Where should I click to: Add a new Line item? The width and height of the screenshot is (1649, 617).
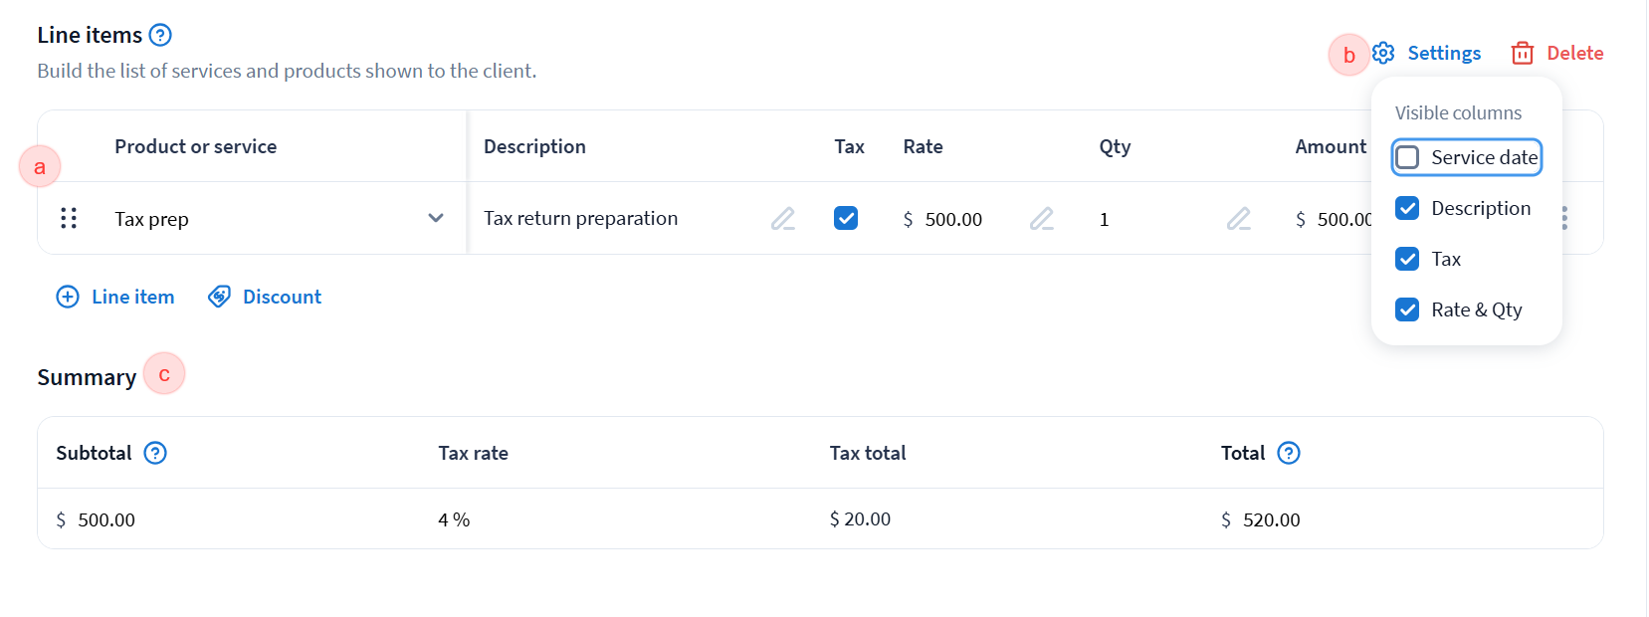point(115,297)
